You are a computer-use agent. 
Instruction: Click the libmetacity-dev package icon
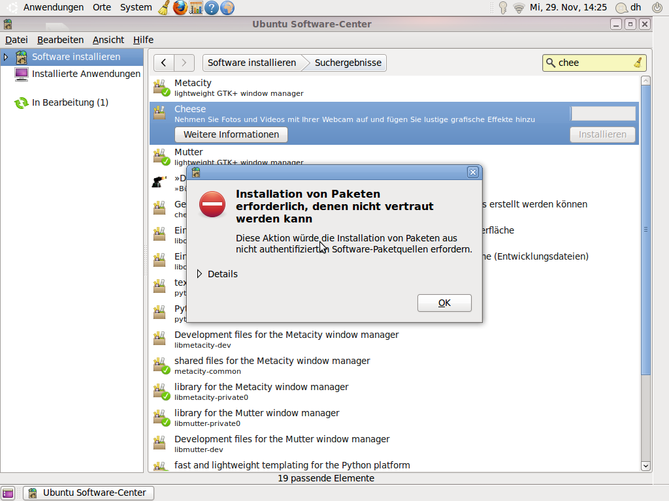159,339
